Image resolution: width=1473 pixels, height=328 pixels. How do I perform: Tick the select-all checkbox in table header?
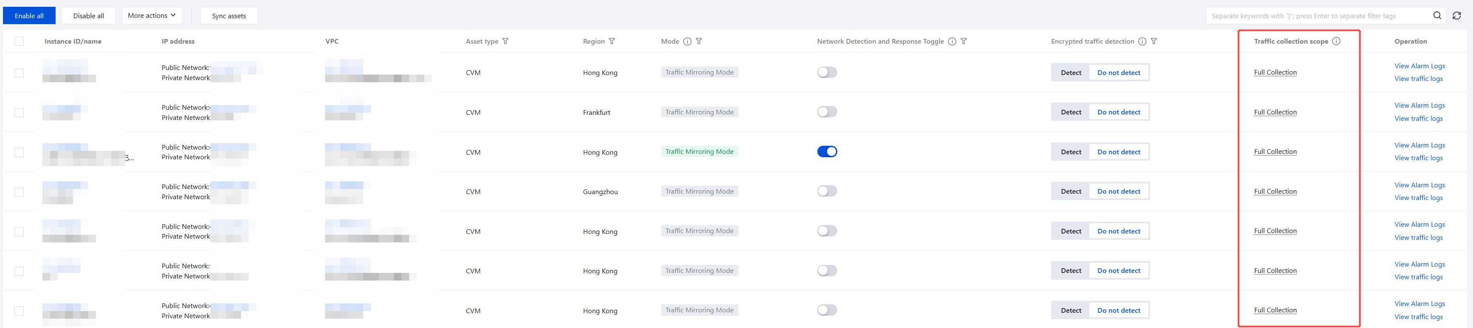[20, 41]
